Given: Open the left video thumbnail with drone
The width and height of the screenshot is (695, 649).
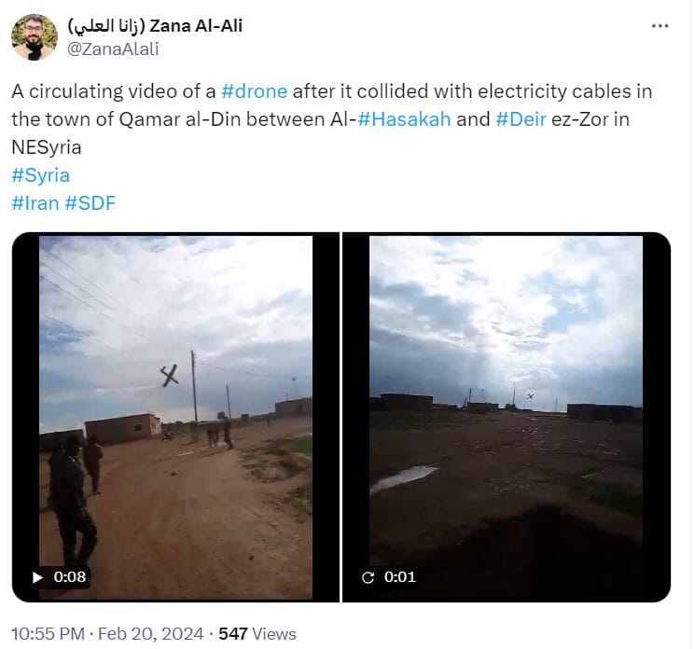Looking at the screenshot, I should pos(175,417).
